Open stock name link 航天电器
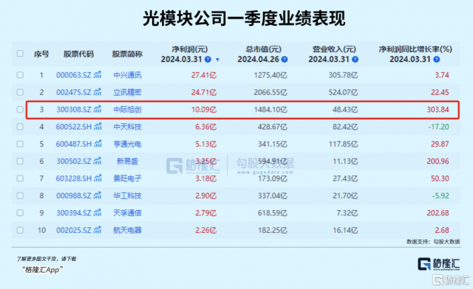The image size is (473, 289). 127,230
